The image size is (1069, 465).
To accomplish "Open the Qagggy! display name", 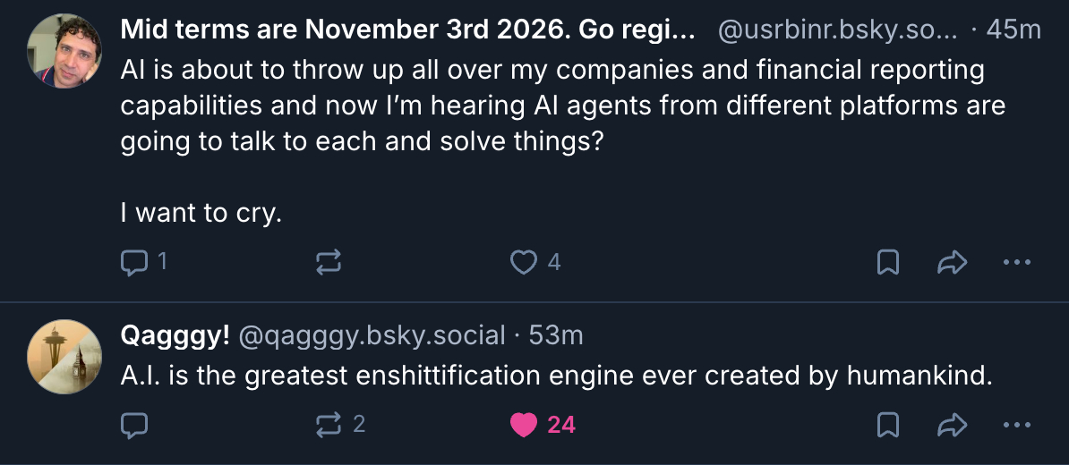I will 175,335.
